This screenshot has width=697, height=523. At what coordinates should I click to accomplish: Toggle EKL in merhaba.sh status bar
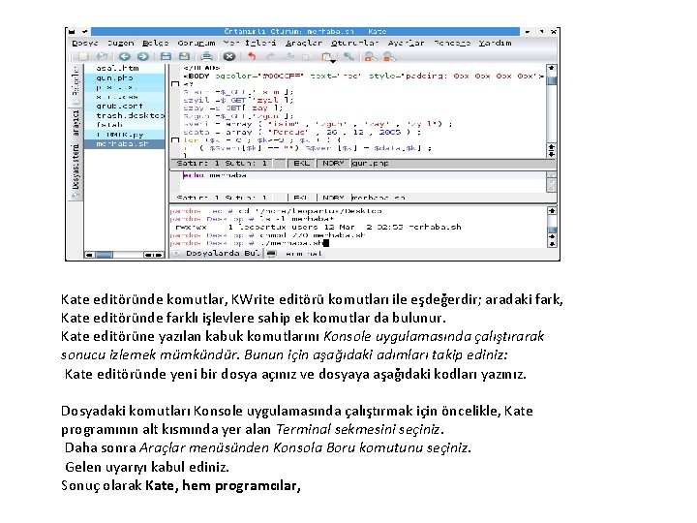(301, 197)
